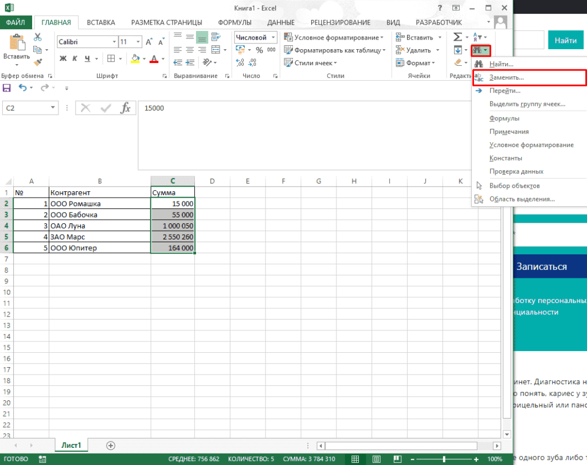Click the Undo arrow icon
The width and height of the screenshot is (587, 465).
pos(23,88)
